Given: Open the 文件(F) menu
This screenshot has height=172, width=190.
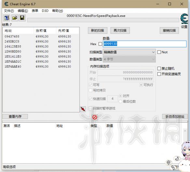Looking at the screenshot, I should (9, 11).
